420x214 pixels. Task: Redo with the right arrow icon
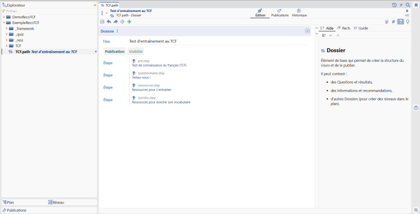click(115, 21)
